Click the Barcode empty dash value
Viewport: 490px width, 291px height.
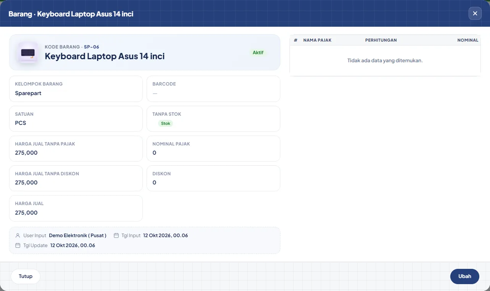click(x=155, y=93)
